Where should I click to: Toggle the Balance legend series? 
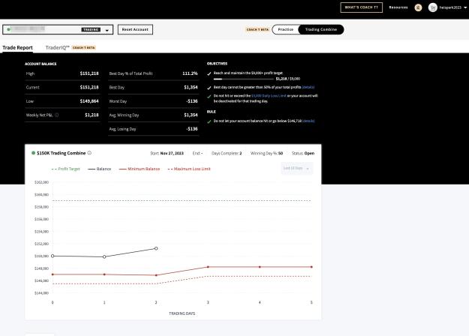pyautogui.click(x=99, y=169)
